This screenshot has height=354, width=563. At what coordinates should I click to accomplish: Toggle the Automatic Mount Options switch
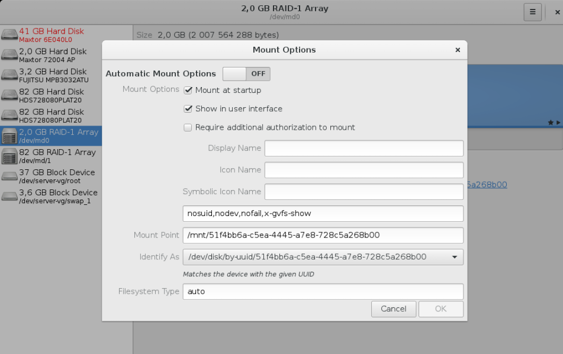(246, 73)
